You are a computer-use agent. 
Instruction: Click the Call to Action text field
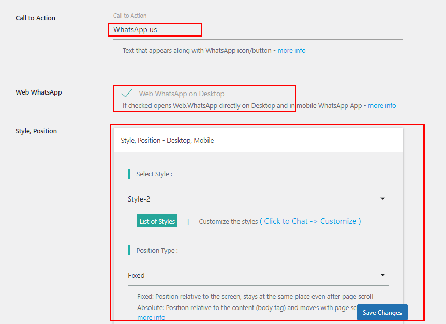pyautogui.click(x=258, y=30)
